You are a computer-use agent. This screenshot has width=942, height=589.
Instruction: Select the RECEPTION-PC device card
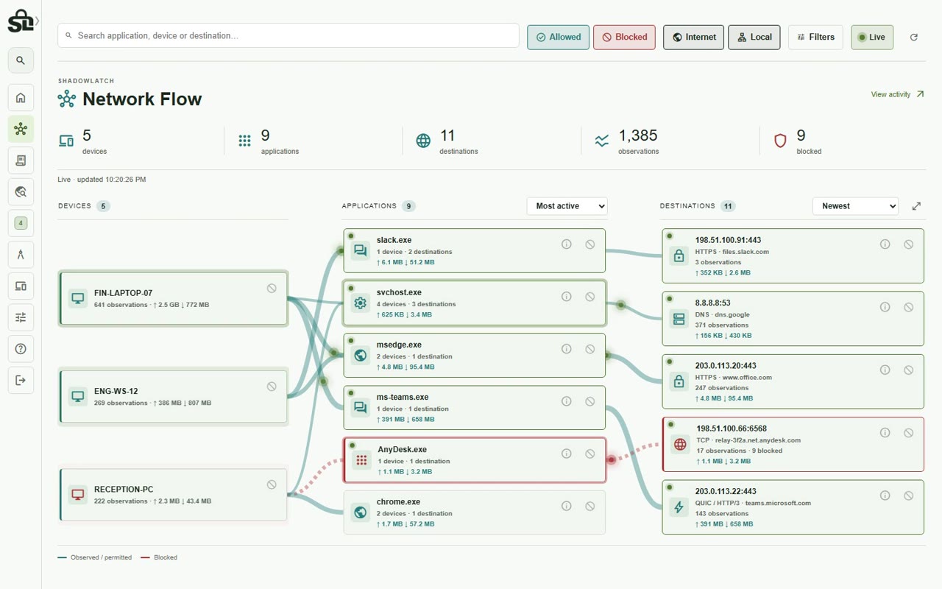(x=173, y=495)
